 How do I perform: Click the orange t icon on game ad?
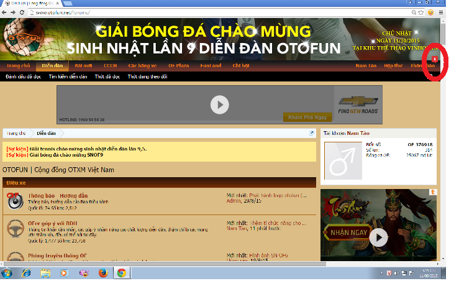pos(433,192)
